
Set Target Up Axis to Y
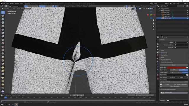[179, 72]
